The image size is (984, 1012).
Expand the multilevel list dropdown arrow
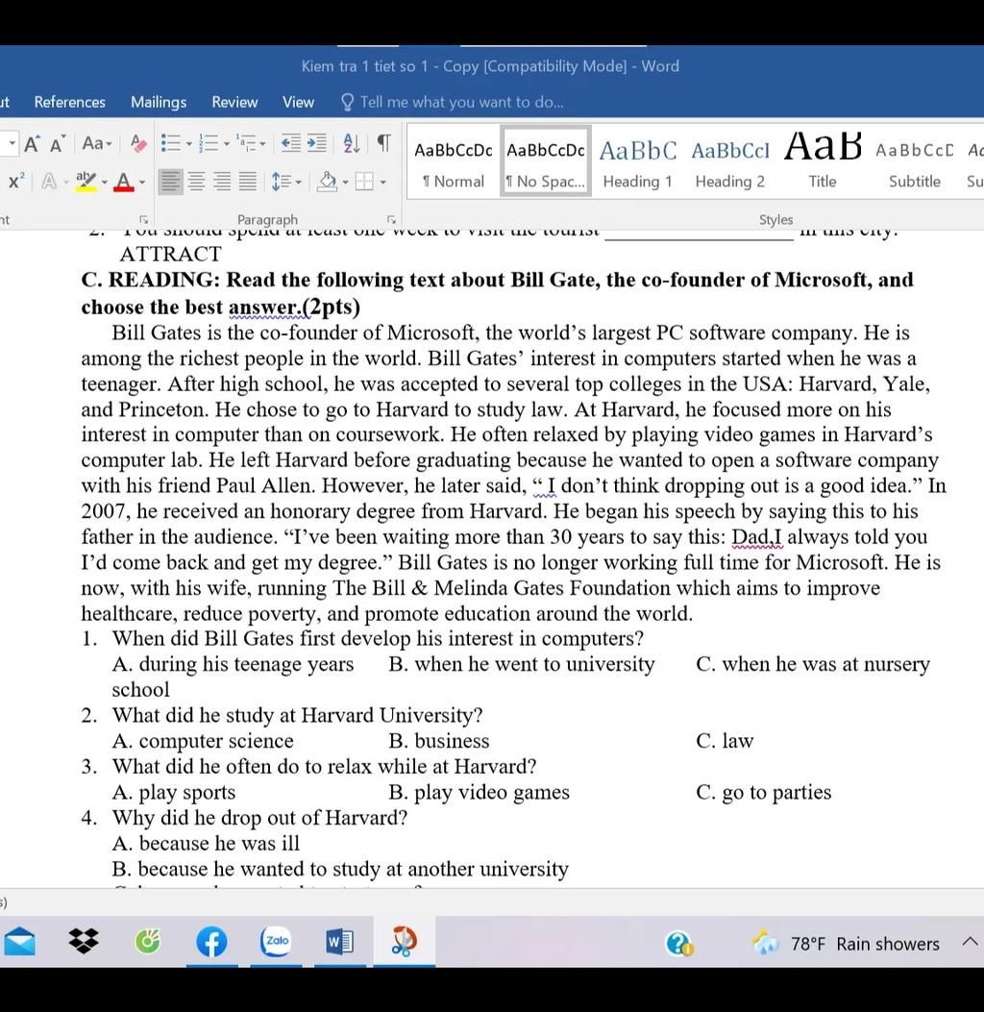[263, 144]
